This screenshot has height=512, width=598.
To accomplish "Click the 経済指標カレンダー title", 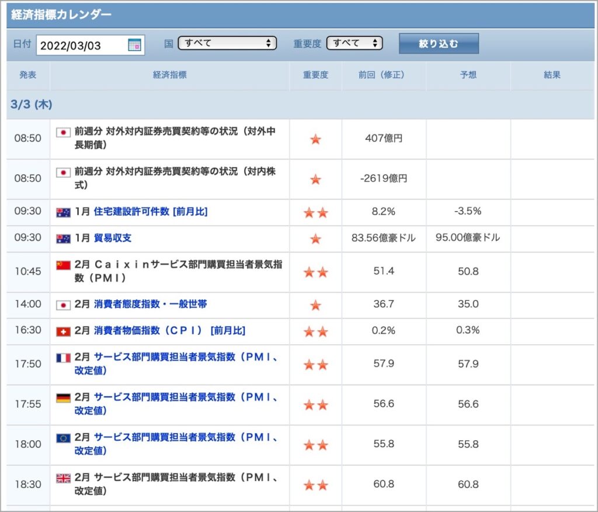I will [x=61, y=15].
